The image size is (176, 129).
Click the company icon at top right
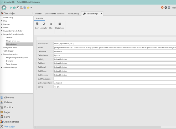(x=169, y=8)
